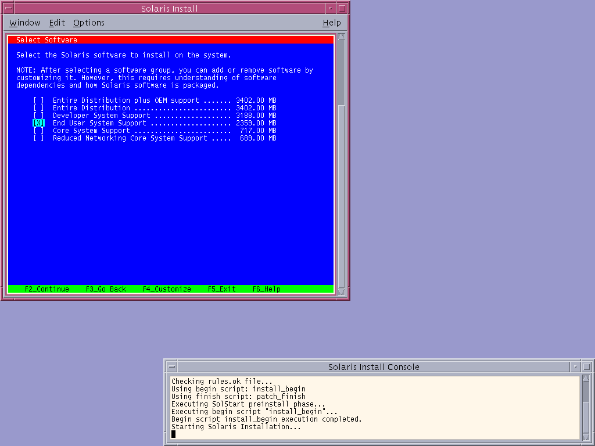Open the Options menu
The width and height of the screenshot is (595, 446).
[x=89, y=23]
